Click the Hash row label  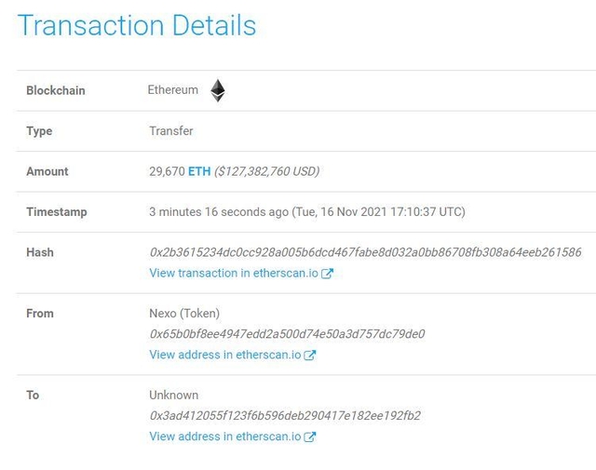click(x=40, y=252)
